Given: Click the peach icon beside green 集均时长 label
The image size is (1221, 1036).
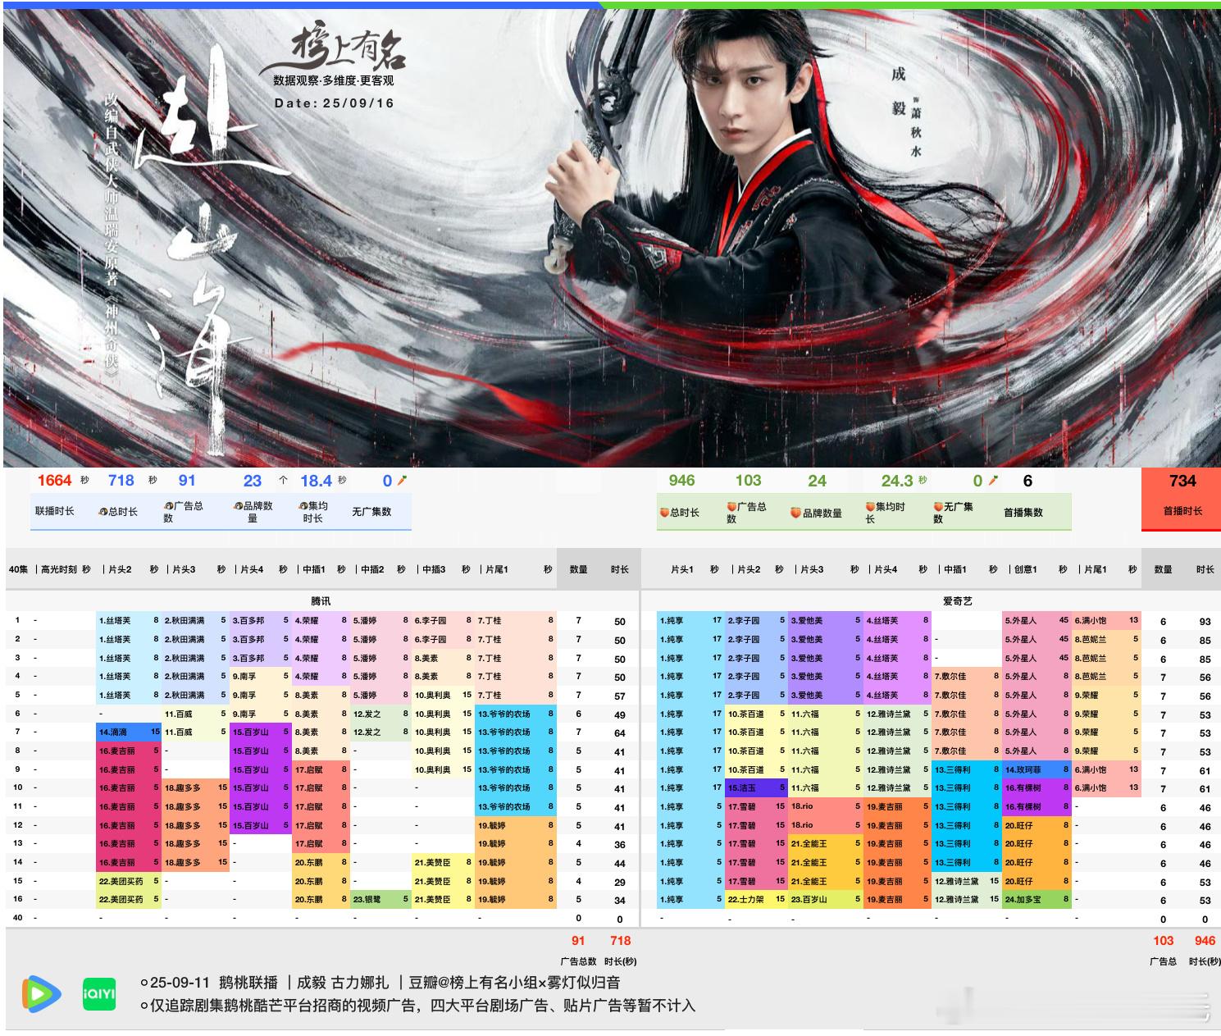Looking at the screenshot, I should 871,507.
